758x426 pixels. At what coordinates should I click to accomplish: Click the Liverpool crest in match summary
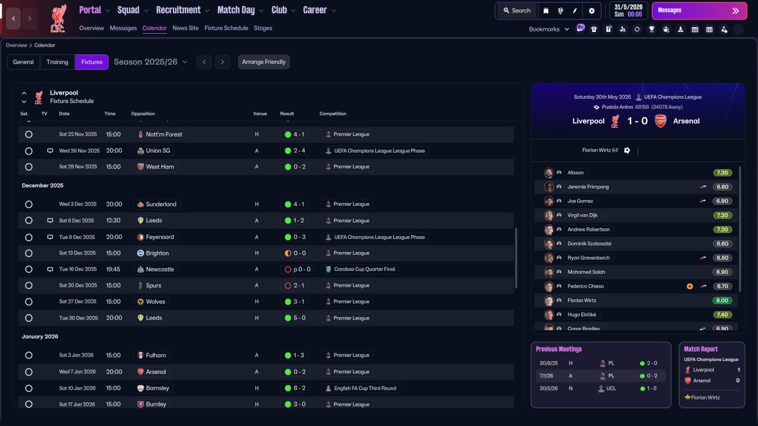click(615, 121)
